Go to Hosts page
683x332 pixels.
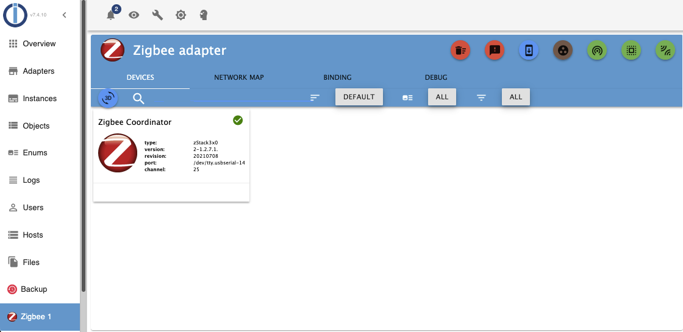pyautogui.click(x=40, y=235)
